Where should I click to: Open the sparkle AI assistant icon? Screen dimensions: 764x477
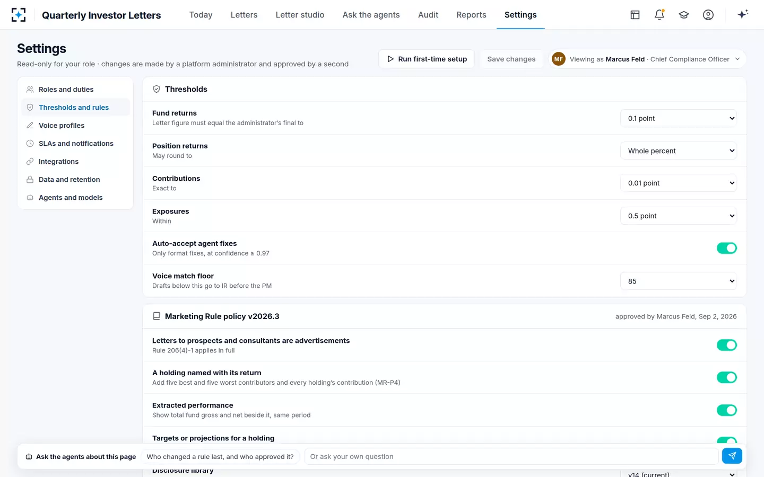[x=743, y=14]
